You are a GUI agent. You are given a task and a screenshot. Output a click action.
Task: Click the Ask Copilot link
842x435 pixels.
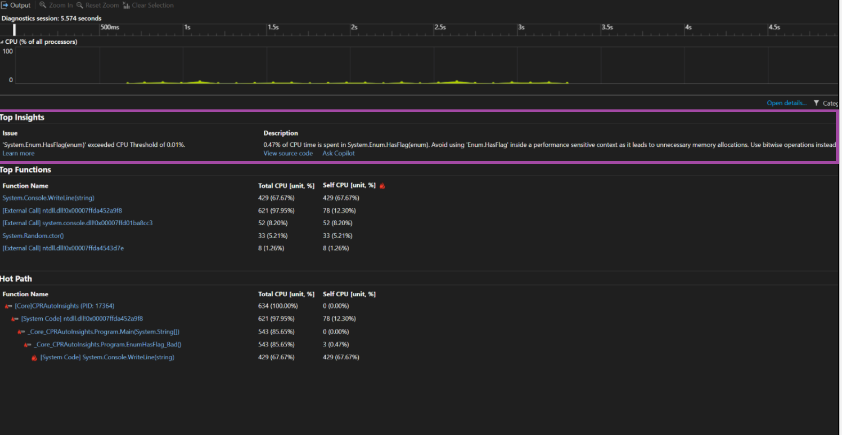(x=339, y=154)
